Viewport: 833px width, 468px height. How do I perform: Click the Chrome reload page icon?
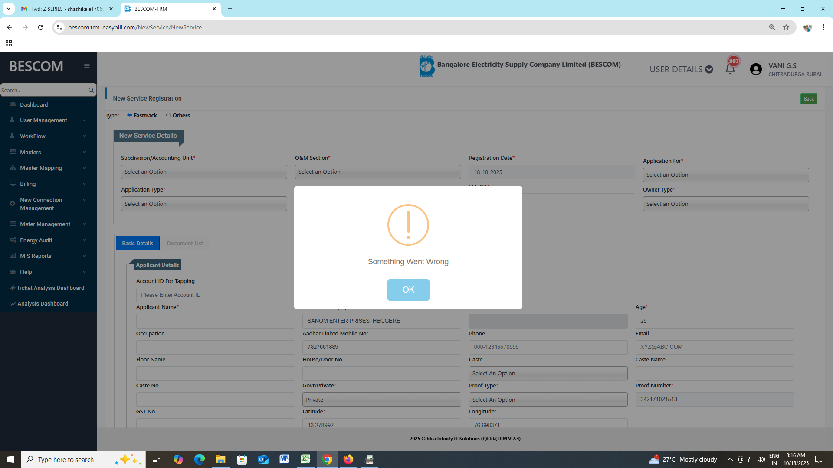(41, 27)
